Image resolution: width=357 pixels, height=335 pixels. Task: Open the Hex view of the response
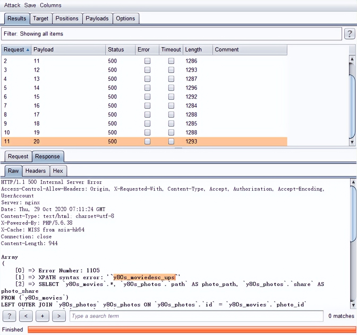(x=58, y=171)
